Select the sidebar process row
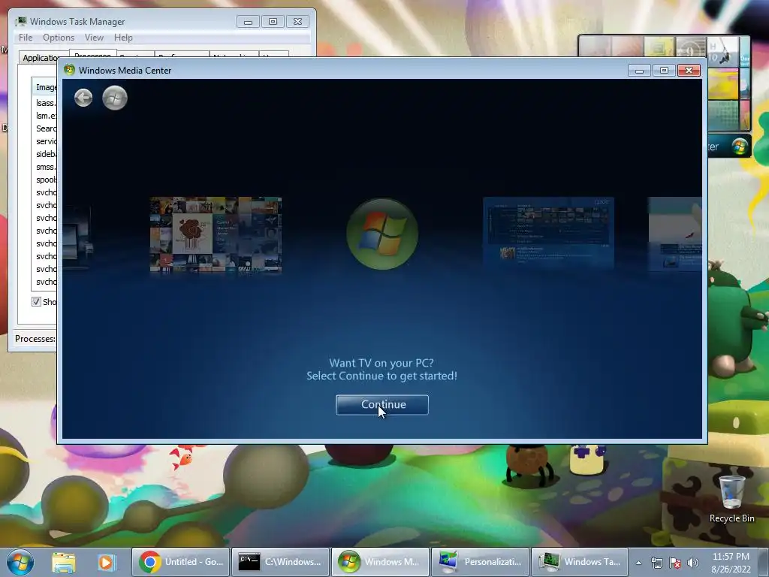This screenshot has width=769, height=577. point(45,154)
